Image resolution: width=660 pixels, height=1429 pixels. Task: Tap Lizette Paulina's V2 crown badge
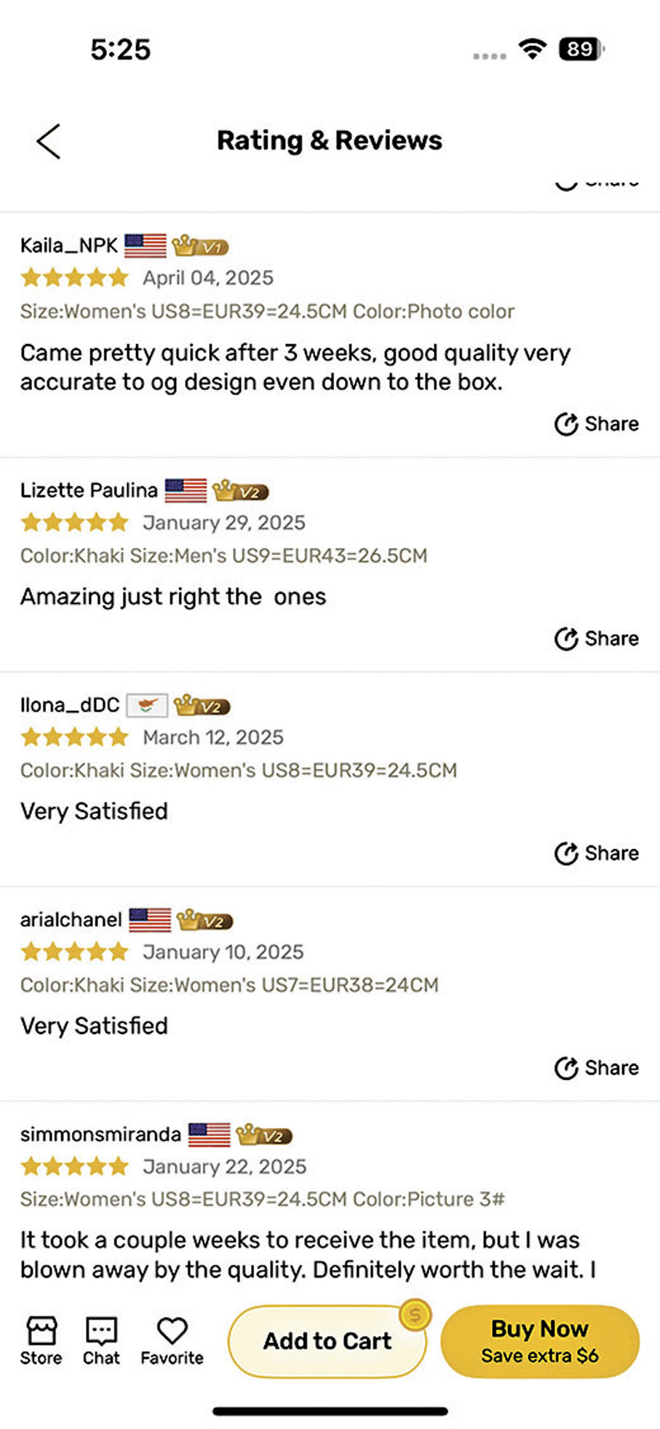pos(241,491)
